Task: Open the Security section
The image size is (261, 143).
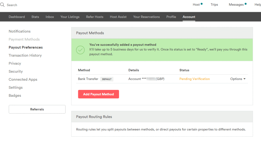Action: (x=16, y=71)
